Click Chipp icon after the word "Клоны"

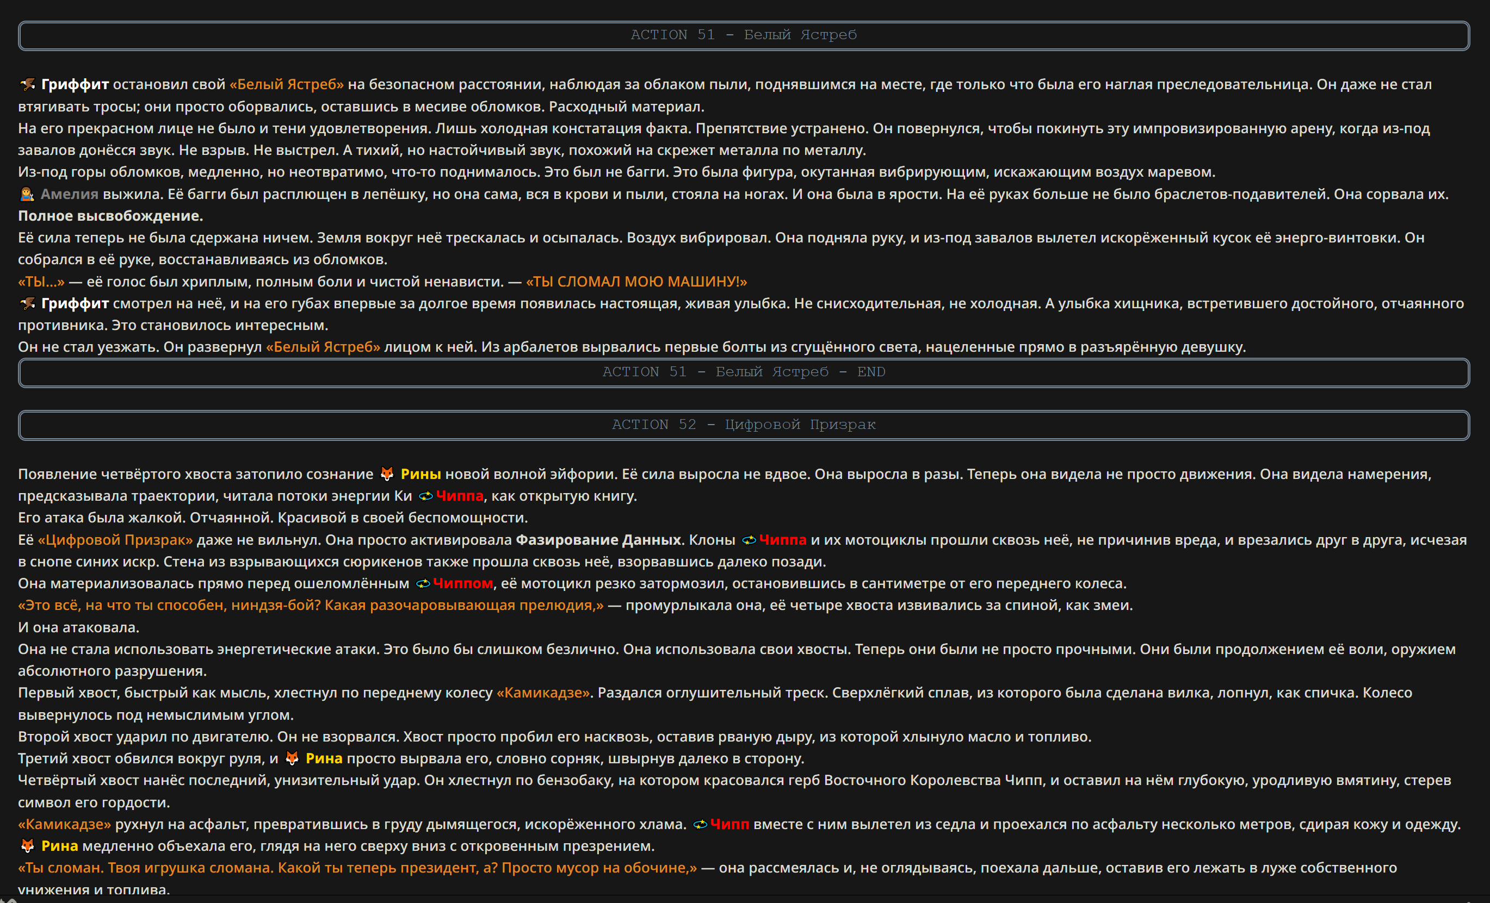(749, 540)
